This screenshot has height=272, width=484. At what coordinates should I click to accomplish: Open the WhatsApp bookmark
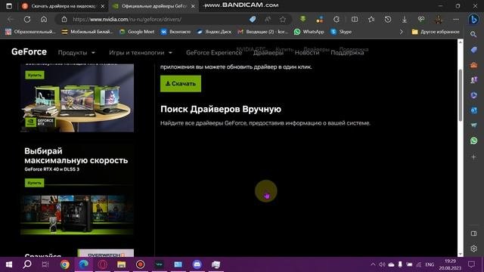(309, 32)
